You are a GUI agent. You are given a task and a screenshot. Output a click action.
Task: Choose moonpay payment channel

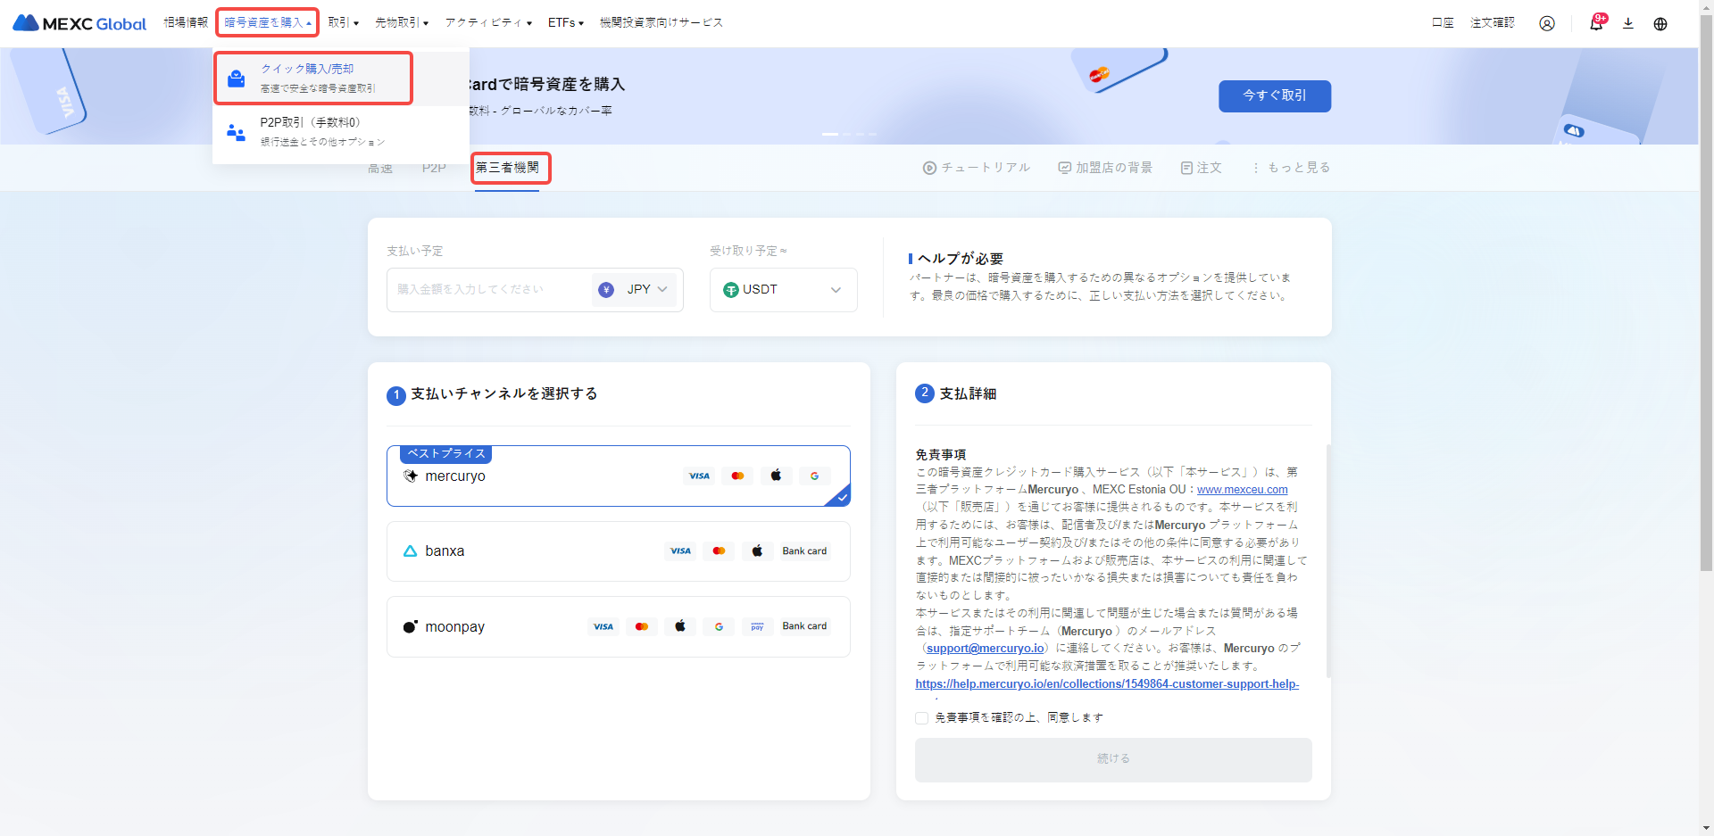(x=618, y=626)
